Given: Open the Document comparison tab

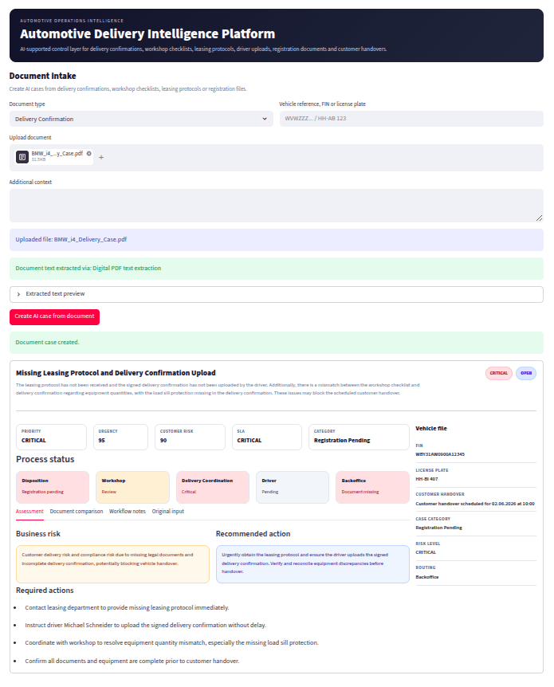Looking at the screenshot, I should (x=77, y=512).
